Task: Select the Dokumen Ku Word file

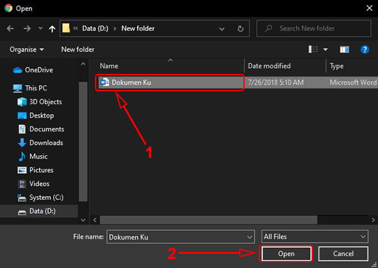Action: [x=131, y=82]
